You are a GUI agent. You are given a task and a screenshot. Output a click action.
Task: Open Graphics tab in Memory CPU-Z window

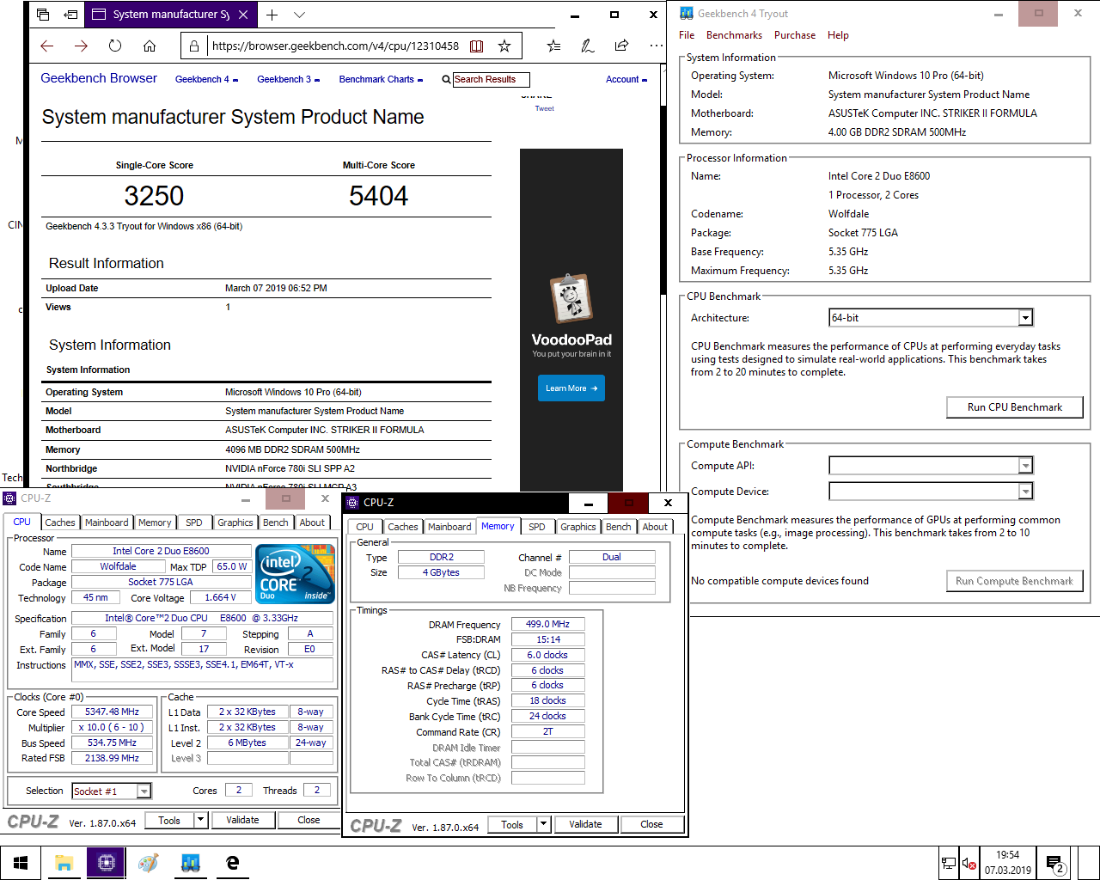[578, 527]
